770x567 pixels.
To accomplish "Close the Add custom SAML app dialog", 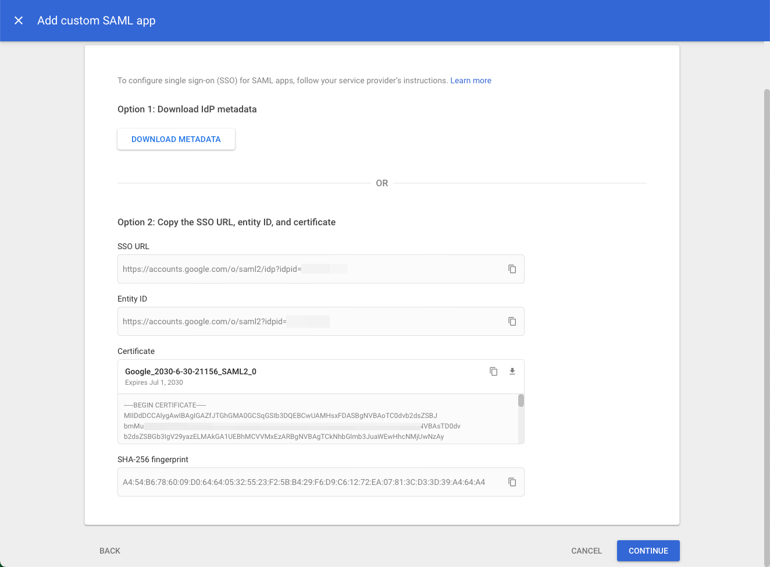I will [19, 20].
